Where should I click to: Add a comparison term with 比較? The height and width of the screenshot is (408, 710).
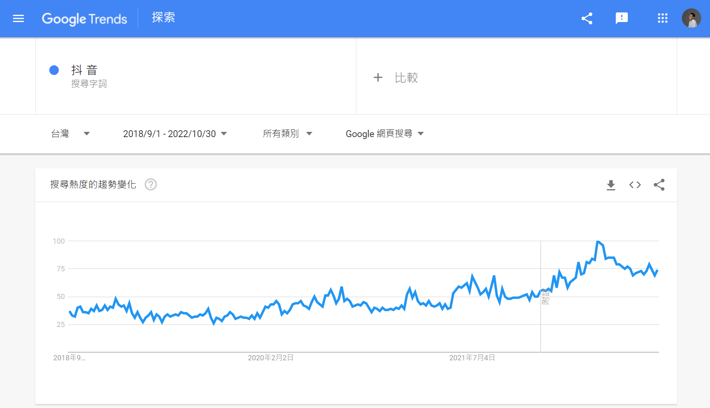(x=406, y=78)
